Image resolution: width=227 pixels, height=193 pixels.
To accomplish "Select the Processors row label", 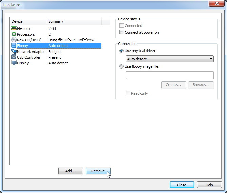I will (26, 34).
